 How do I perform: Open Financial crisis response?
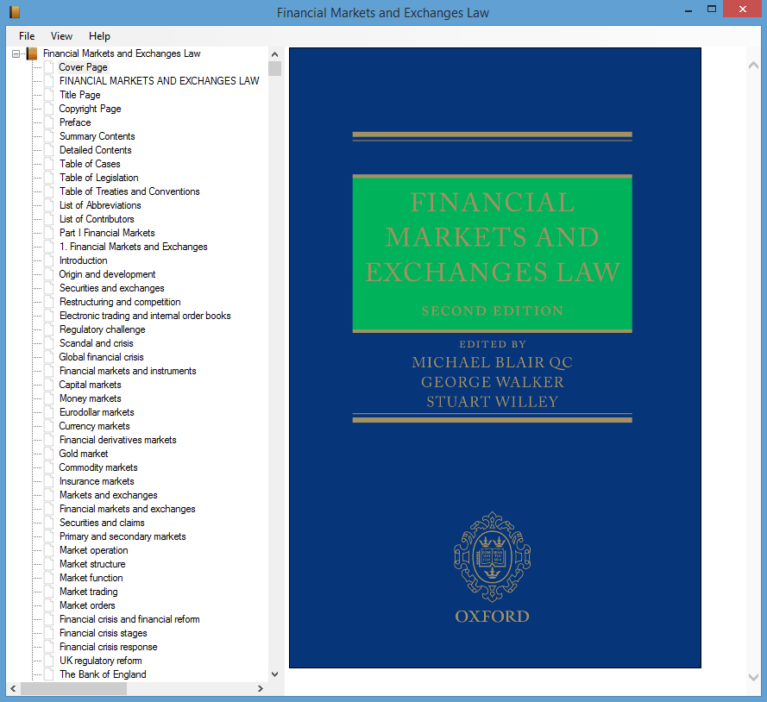(108, 647)
